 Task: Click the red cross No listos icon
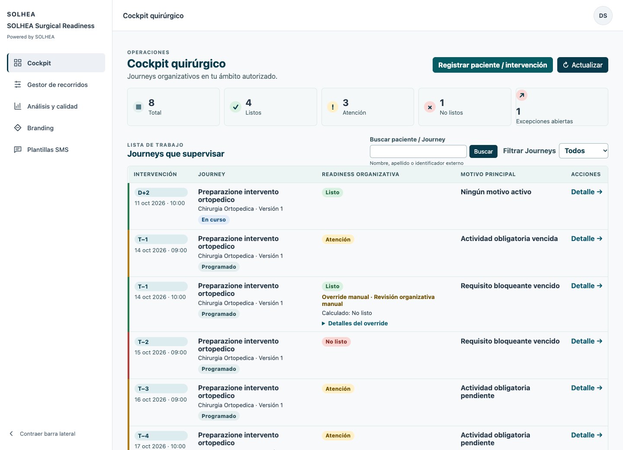tap(430, 107)
